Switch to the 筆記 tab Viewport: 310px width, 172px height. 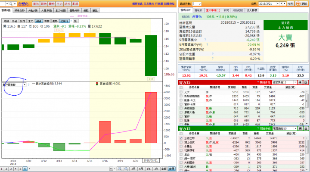[x=95, y=10]
